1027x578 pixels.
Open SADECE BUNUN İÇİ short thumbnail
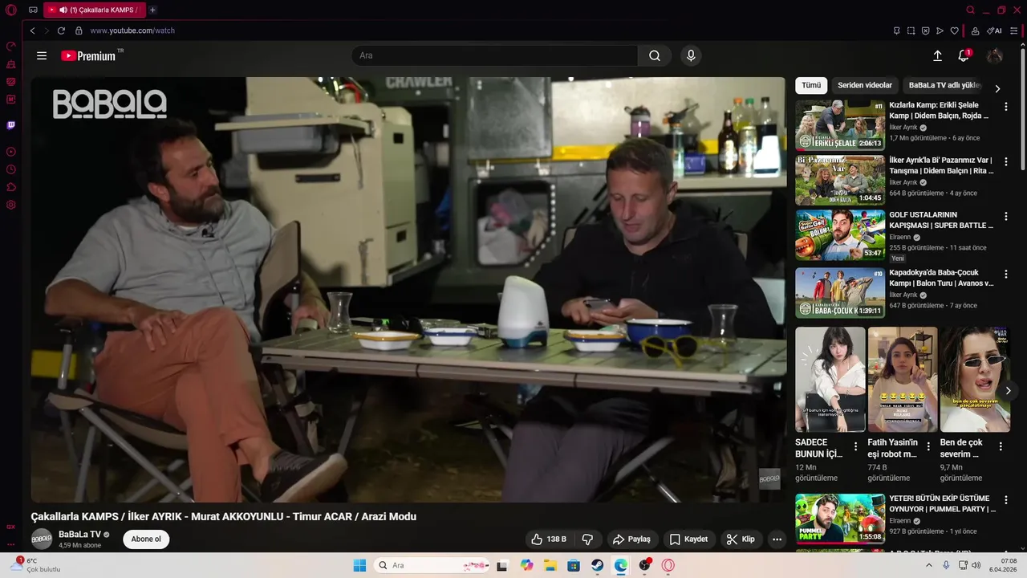pos(830,379)
